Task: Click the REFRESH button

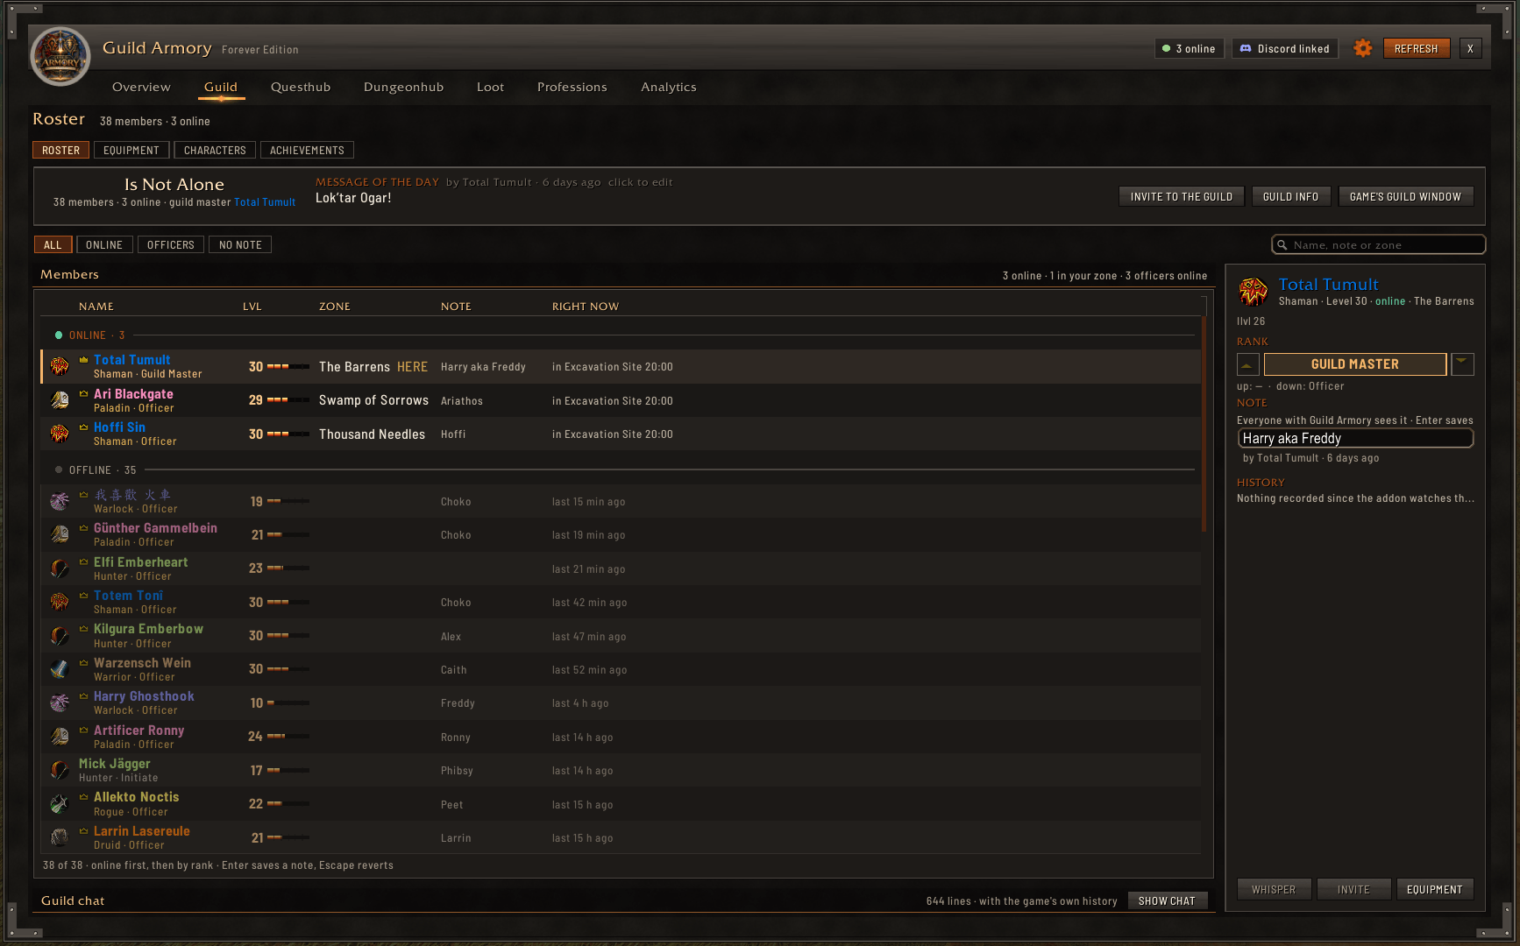Action: coord(1417,49)
